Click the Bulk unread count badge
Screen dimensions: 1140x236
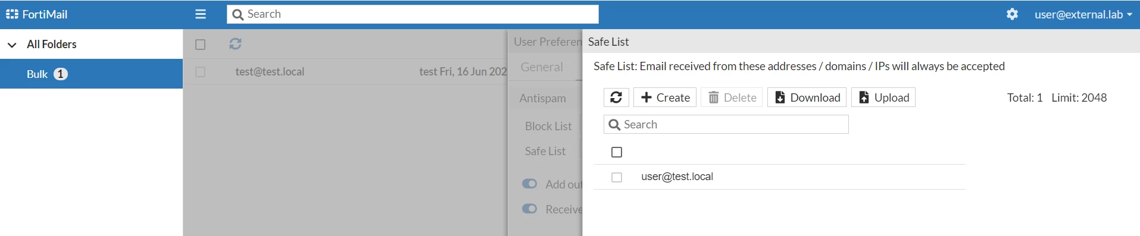pos(61,74)
